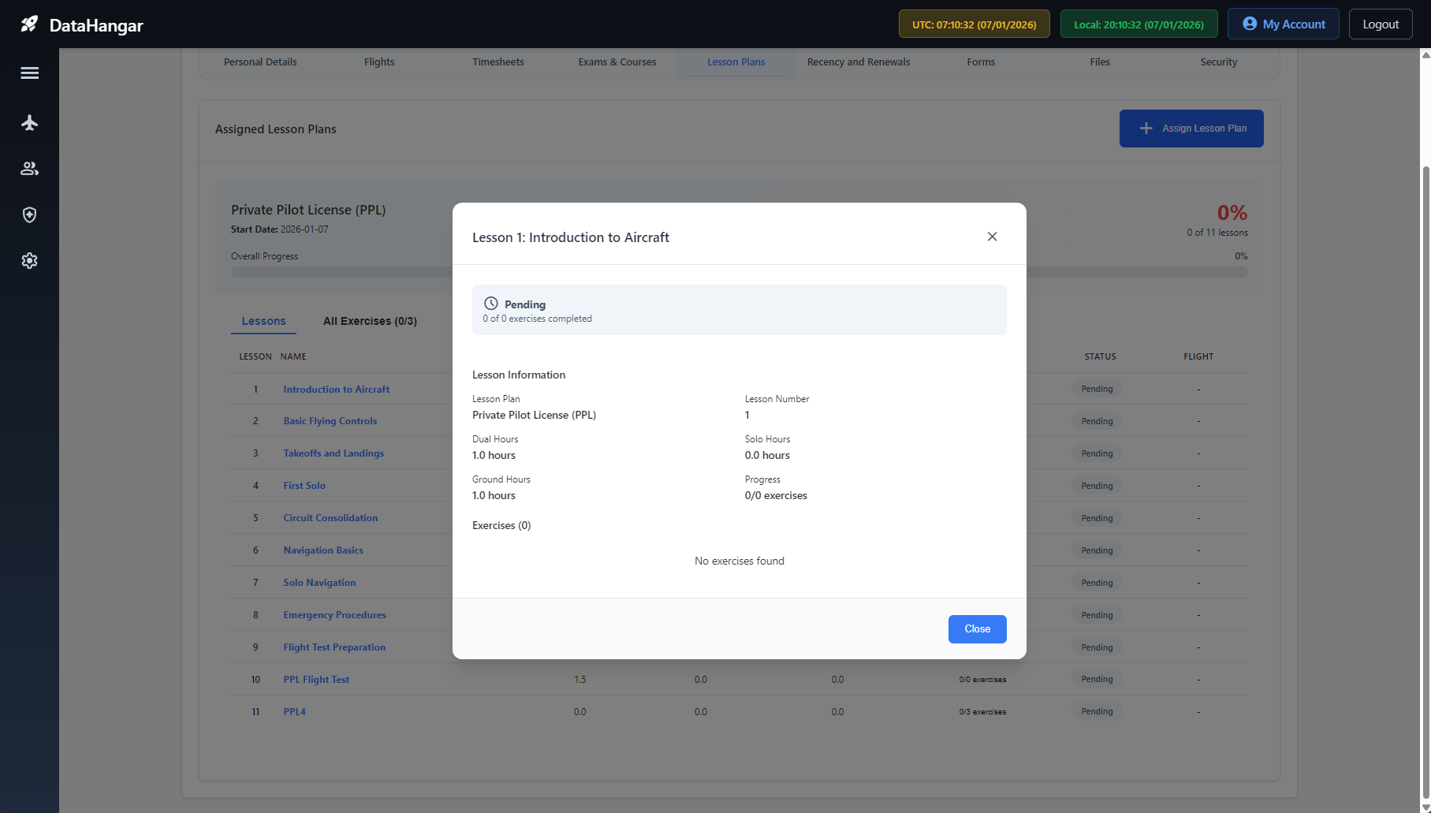Click the Overall Progress bar
Screen dimensions: 1431x813
pos(339,272)
